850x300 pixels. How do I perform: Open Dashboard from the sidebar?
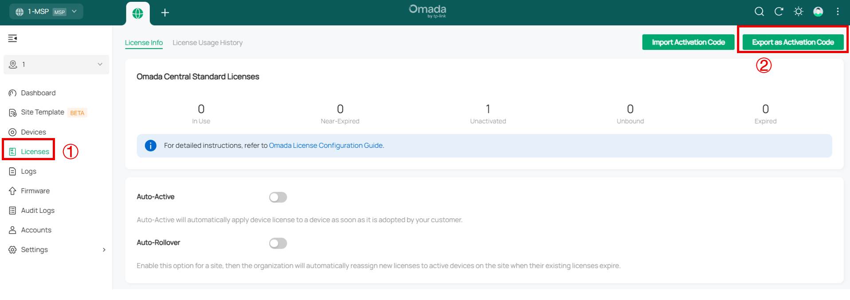point(38,93)
